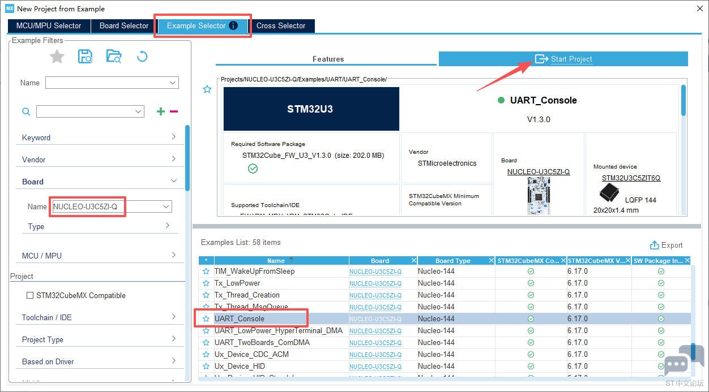Click the search magnifier icon
The height and width of the screenshot is (392, 709).
[x=26, y=112]
